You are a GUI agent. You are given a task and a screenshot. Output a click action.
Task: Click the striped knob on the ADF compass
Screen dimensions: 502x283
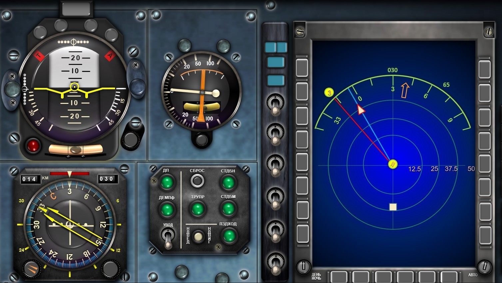tap(32, 268)
